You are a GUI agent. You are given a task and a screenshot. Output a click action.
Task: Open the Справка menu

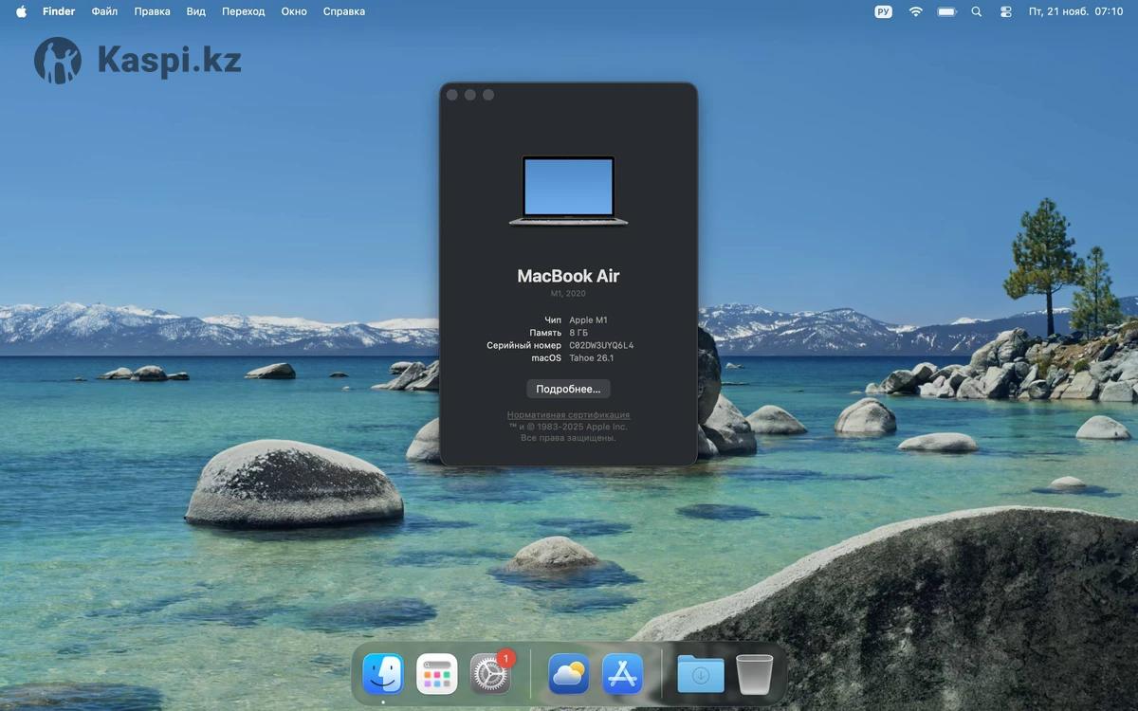click(x=343, y=11)
